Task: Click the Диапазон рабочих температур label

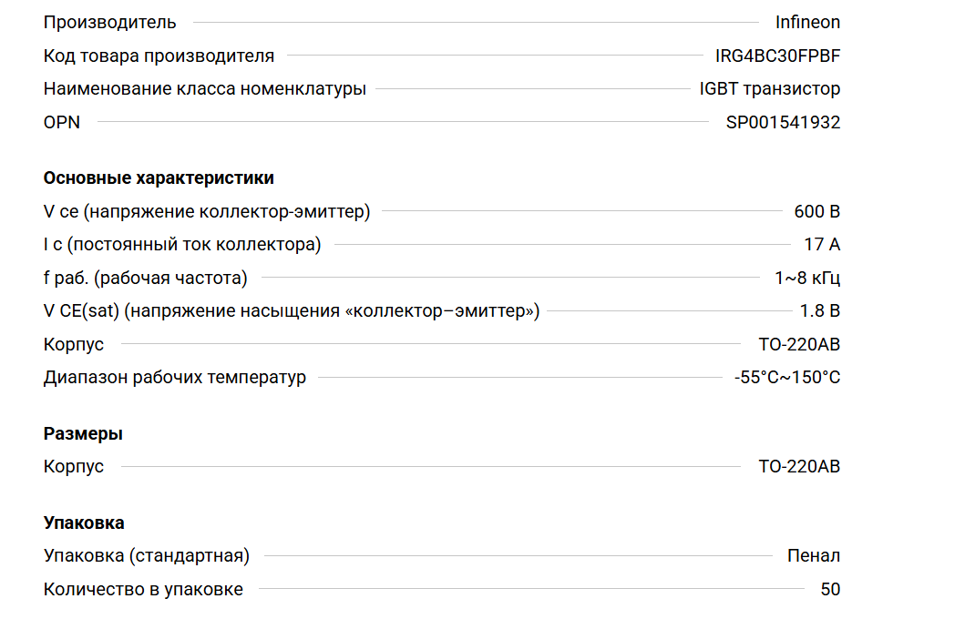Action: pos(175,377)
